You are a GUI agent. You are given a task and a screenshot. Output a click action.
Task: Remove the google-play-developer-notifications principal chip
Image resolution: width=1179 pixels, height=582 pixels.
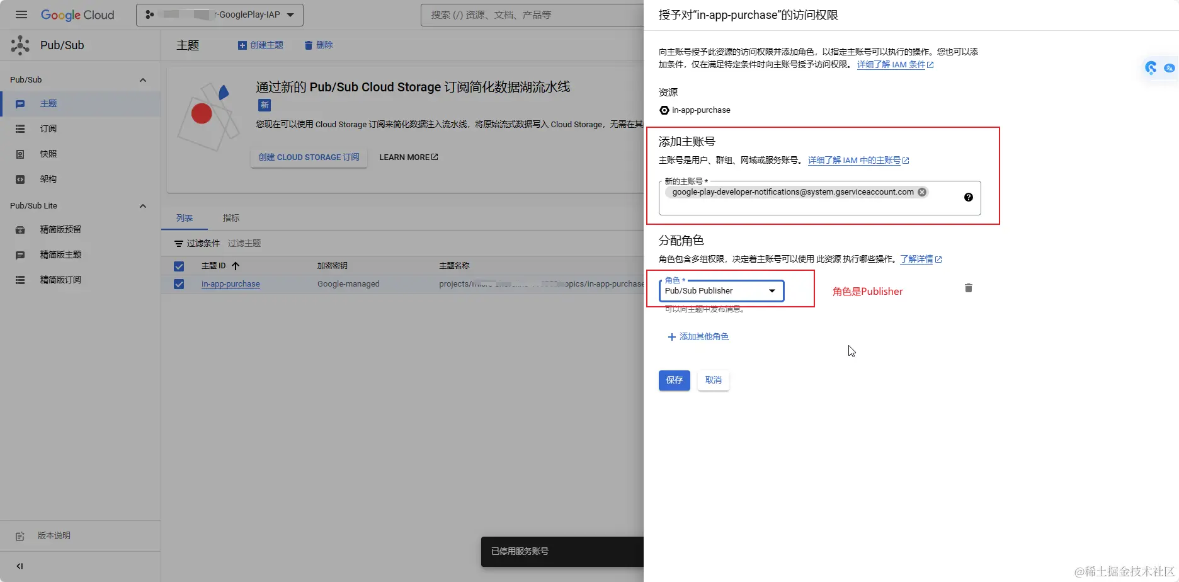click(x=922, y=192)
